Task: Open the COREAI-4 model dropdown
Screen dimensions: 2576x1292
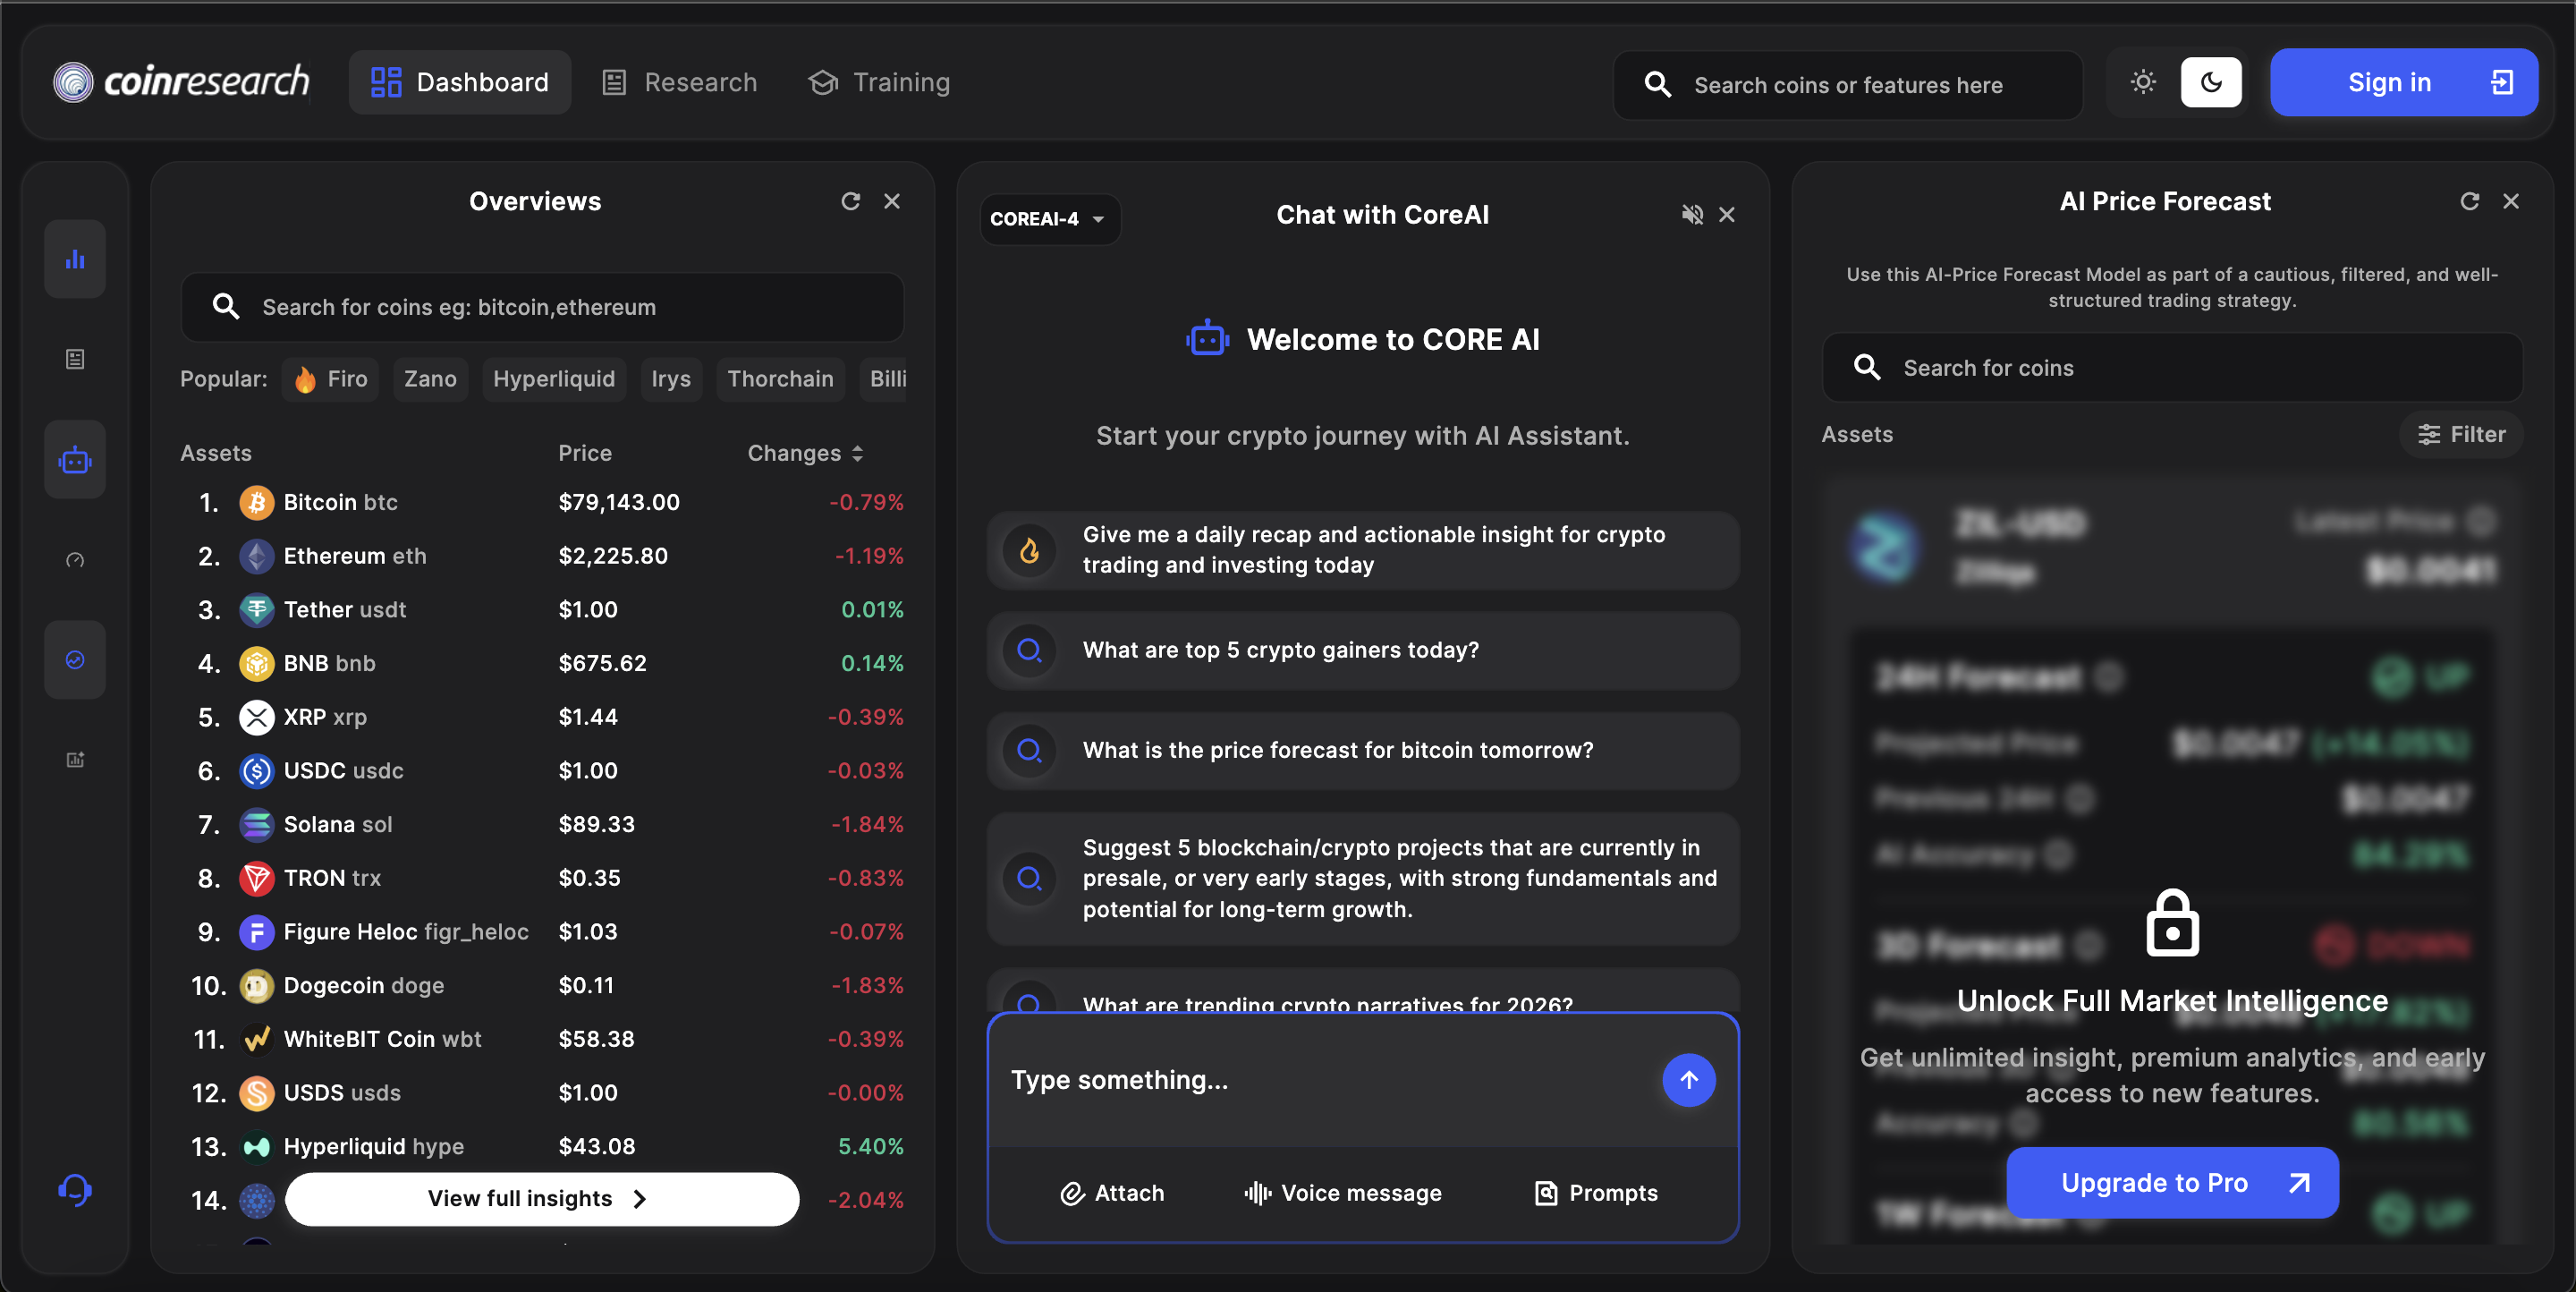Action: point(1049,219)
